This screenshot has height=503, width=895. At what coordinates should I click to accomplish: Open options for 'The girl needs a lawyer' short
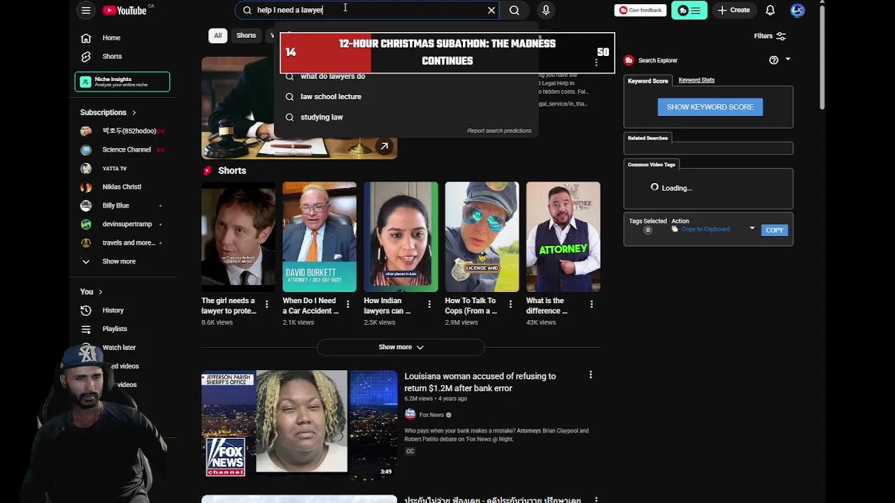tap(266, 305)
